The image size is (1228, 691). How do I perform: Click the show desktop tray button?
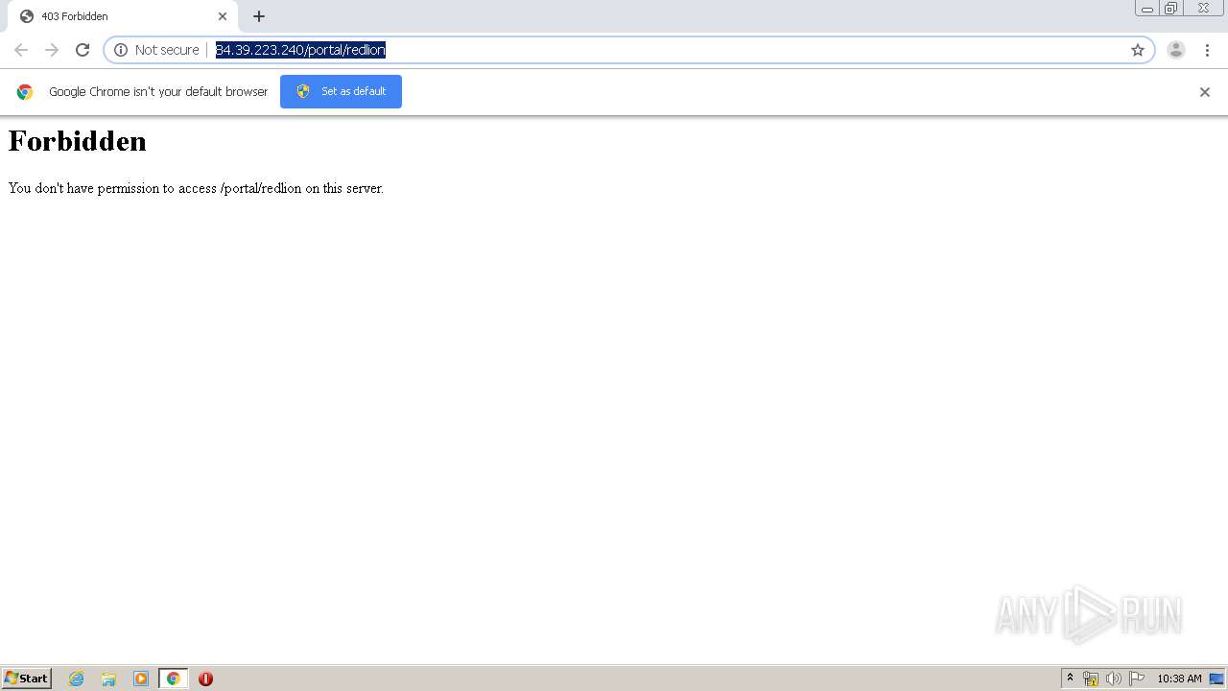1216,679
